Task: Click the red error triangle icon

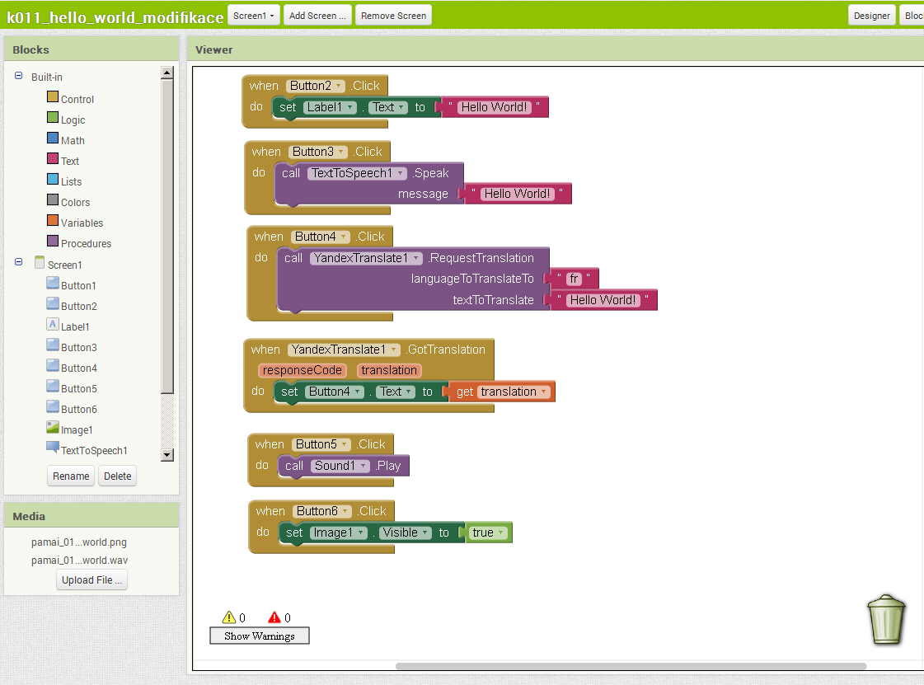Action: (x=274, y=617)
